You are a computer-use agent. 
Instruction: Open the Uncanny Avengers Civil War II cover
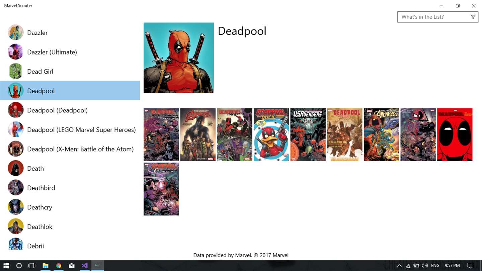tap(198, 134)
